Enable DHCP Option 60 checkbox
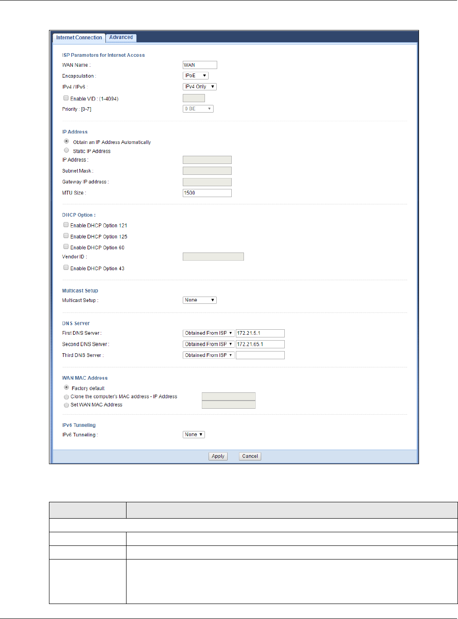This screenshot has height=619, width=458. coord(66,247)
